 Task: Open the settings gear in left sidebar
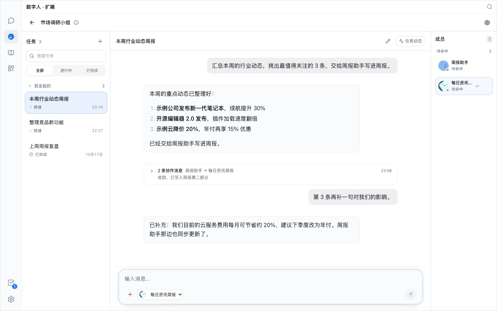point(11,299)
